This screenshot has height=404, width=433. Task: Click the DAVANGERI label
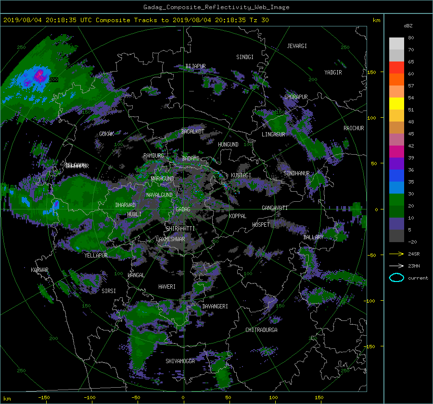215,306
